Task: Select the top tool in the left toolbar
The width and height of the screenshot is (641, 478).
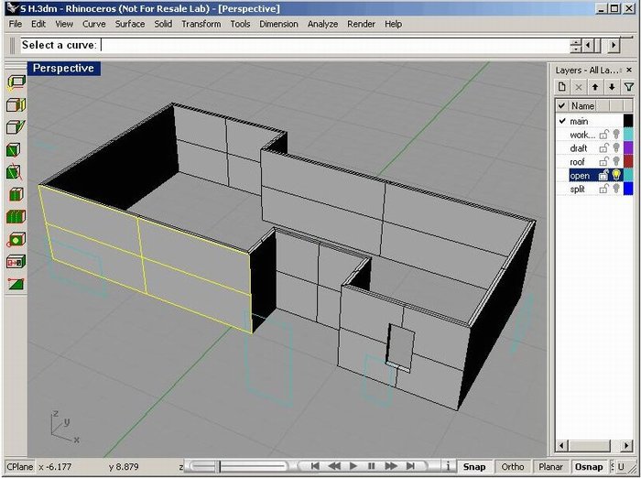Action: [16, 82]
